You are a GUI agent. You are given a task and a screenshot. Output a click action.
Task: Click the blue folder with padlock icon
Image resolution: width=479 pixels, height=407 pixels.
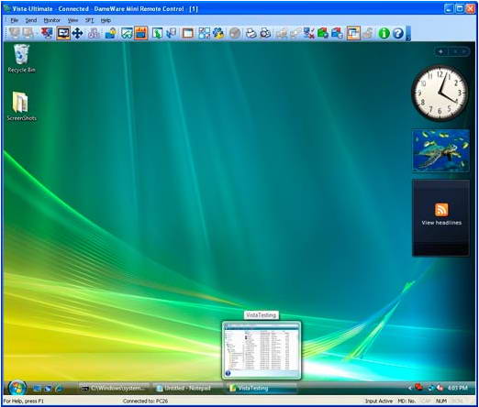(x=110, y=33)
